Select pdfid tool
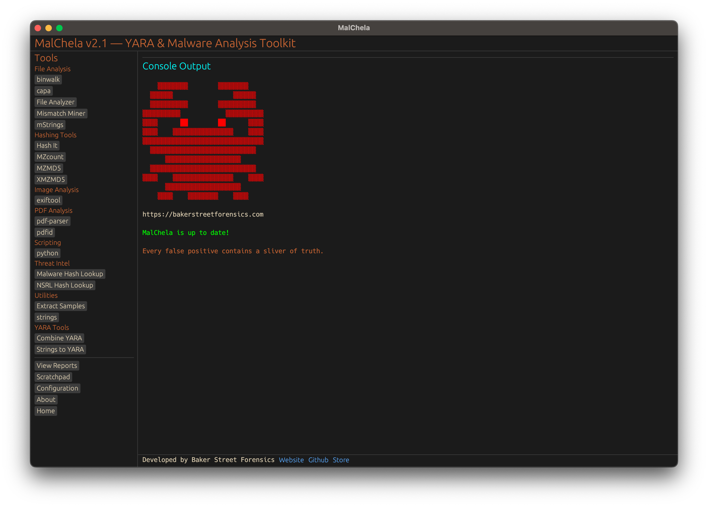Screen dimensions: 708x507 [45, 232]
